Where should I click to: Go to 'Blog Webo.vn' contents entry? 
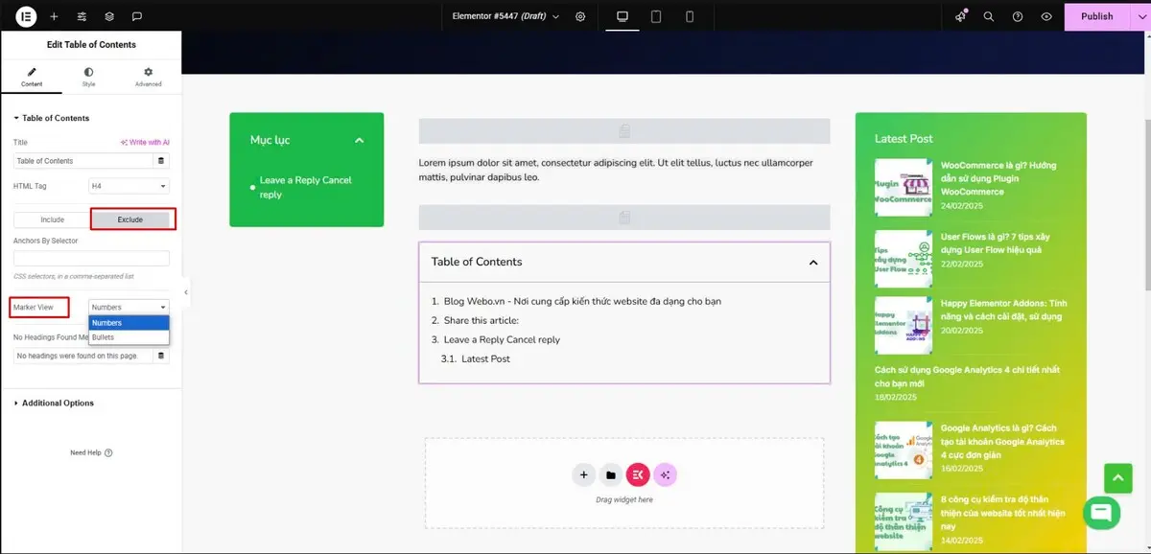(582, 301)
